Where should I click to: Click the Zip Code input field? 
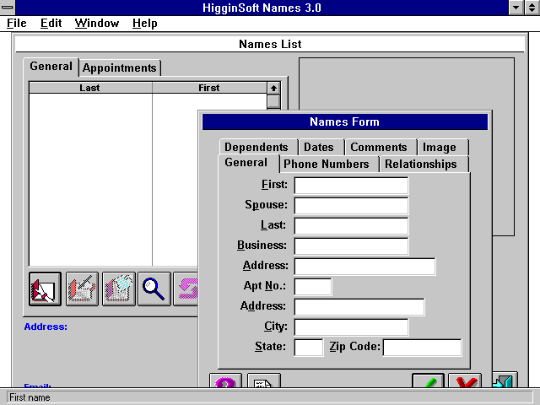coord(422,348)
